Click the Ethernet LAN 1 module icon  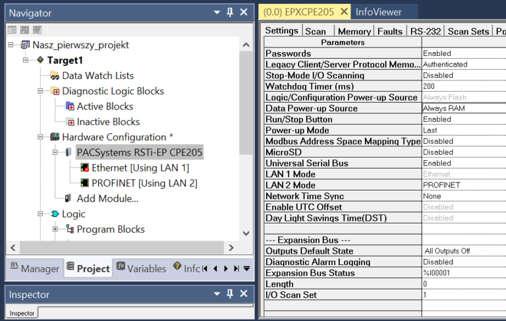tap(84, 168)
